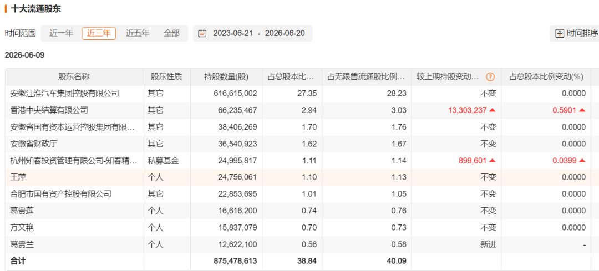599x271 pixels.
Task: Click the 时间排序 sort button
Action: 575,33
